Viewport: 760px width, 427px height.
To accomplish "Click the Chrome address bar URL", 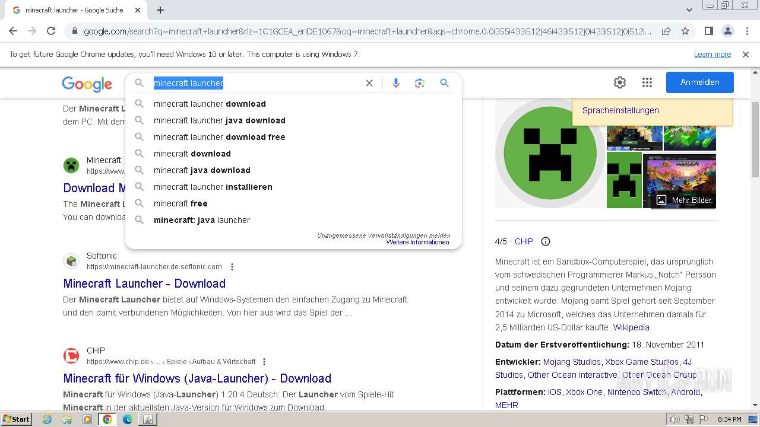I will (367, 31).
